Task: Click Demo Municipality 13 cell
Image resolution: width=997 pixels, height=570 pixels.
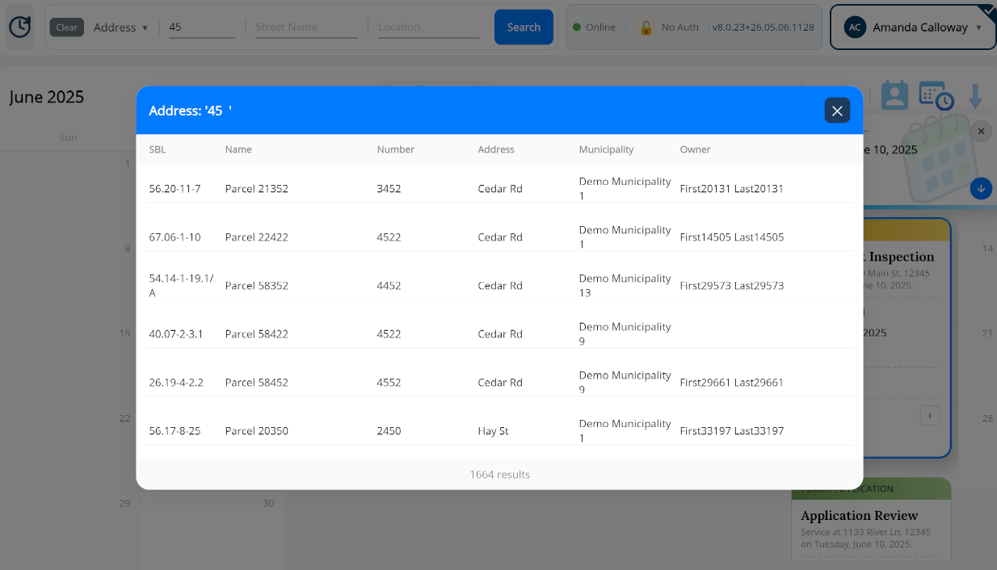Action: tap(625, 286)
